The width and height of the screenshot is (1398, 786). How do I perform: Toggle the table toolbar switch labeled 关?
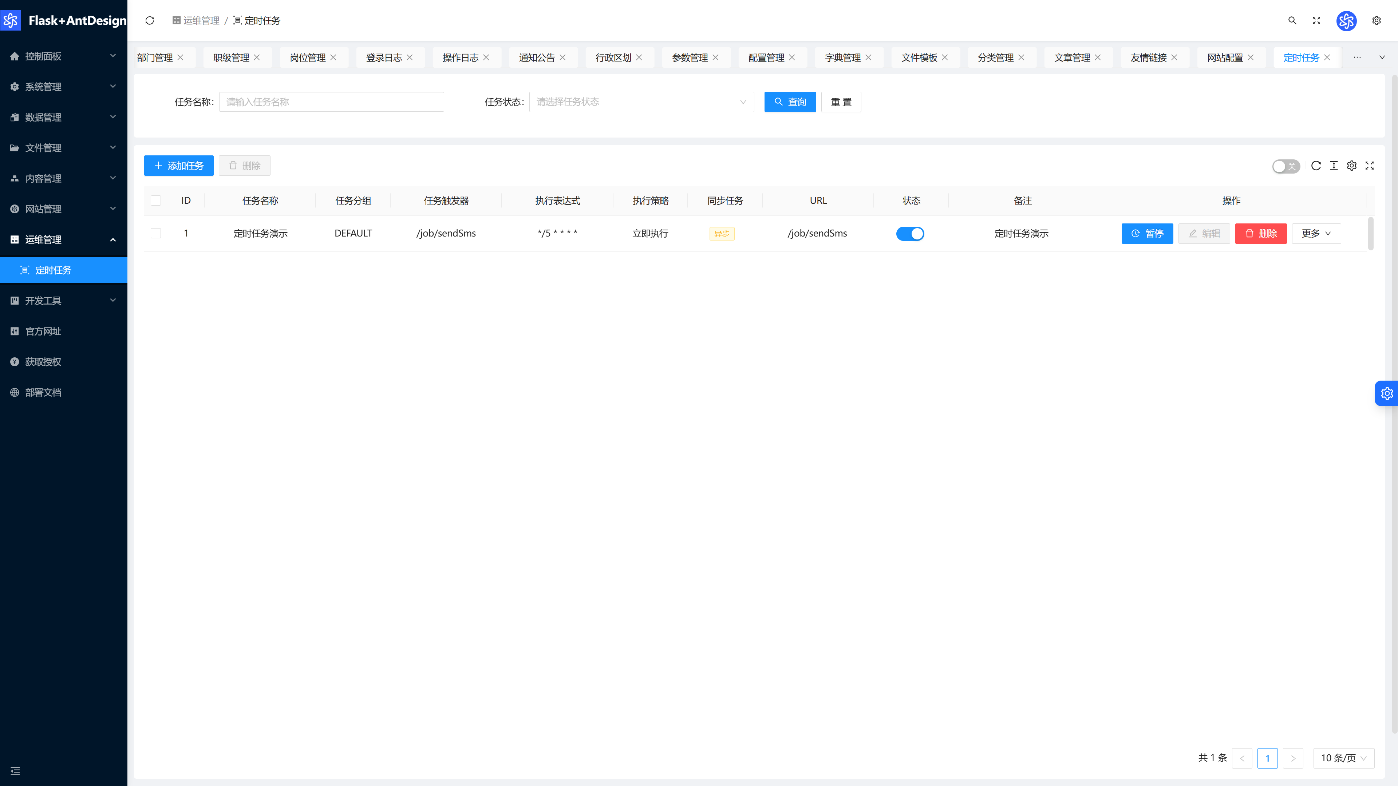click(x=1286, y=166)
